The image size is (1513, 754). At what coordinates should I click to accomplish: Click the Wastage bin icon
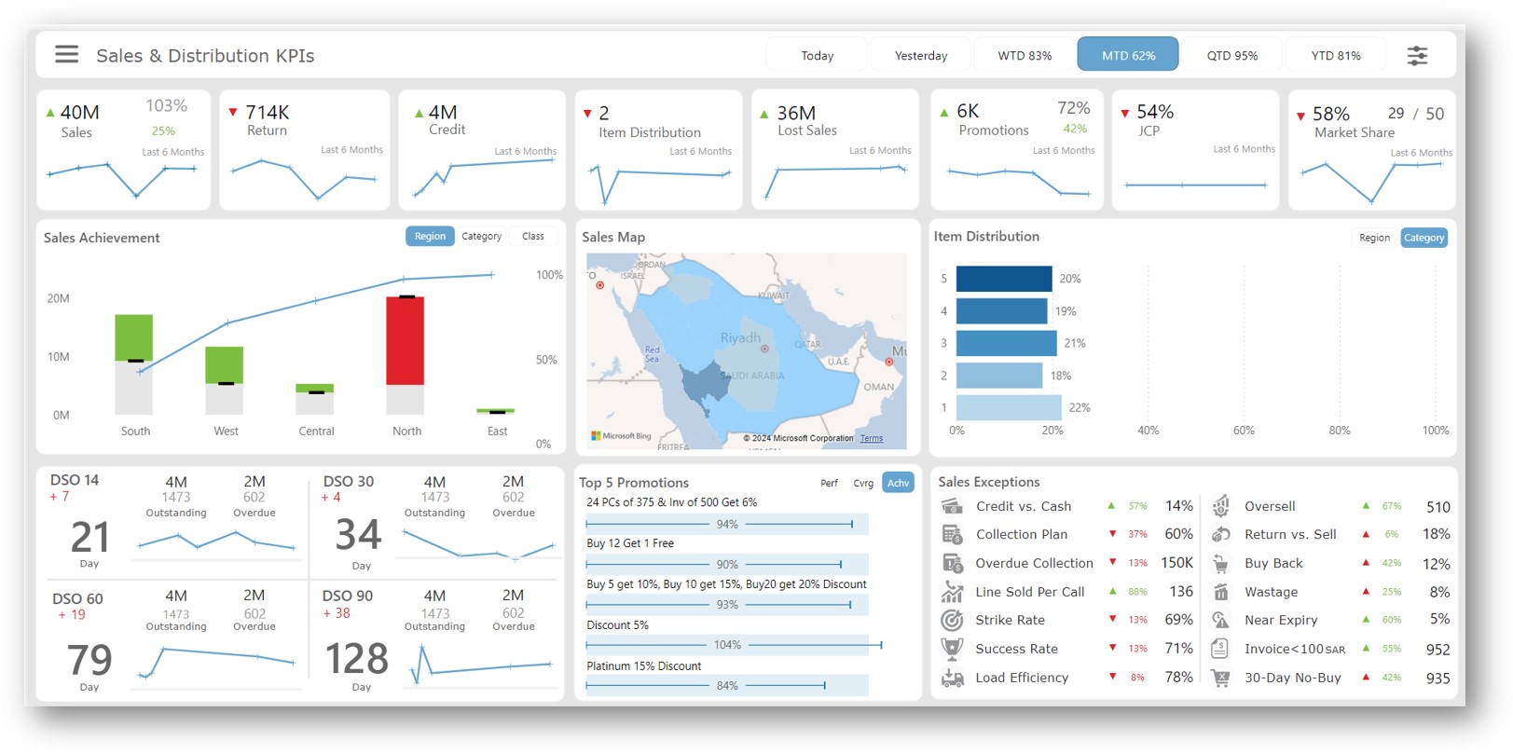tap(1220, 592)
